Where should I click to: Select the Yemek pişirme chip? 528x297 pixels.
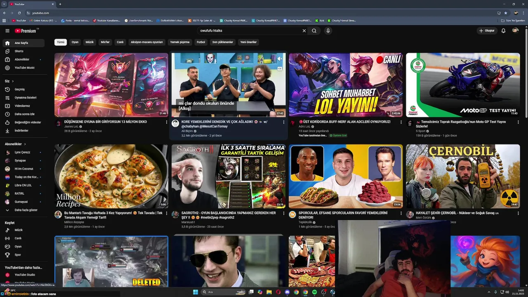point(180,42)
